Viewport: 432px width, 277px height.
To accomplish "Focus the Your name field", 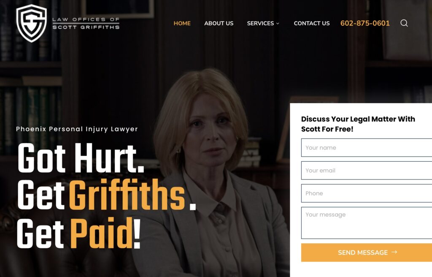I will (367, 148).
